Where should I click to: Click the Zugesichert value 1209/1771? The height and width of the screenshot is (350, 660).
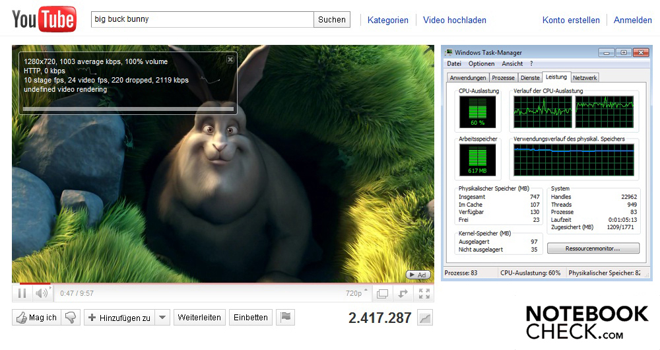coord(620,227)
